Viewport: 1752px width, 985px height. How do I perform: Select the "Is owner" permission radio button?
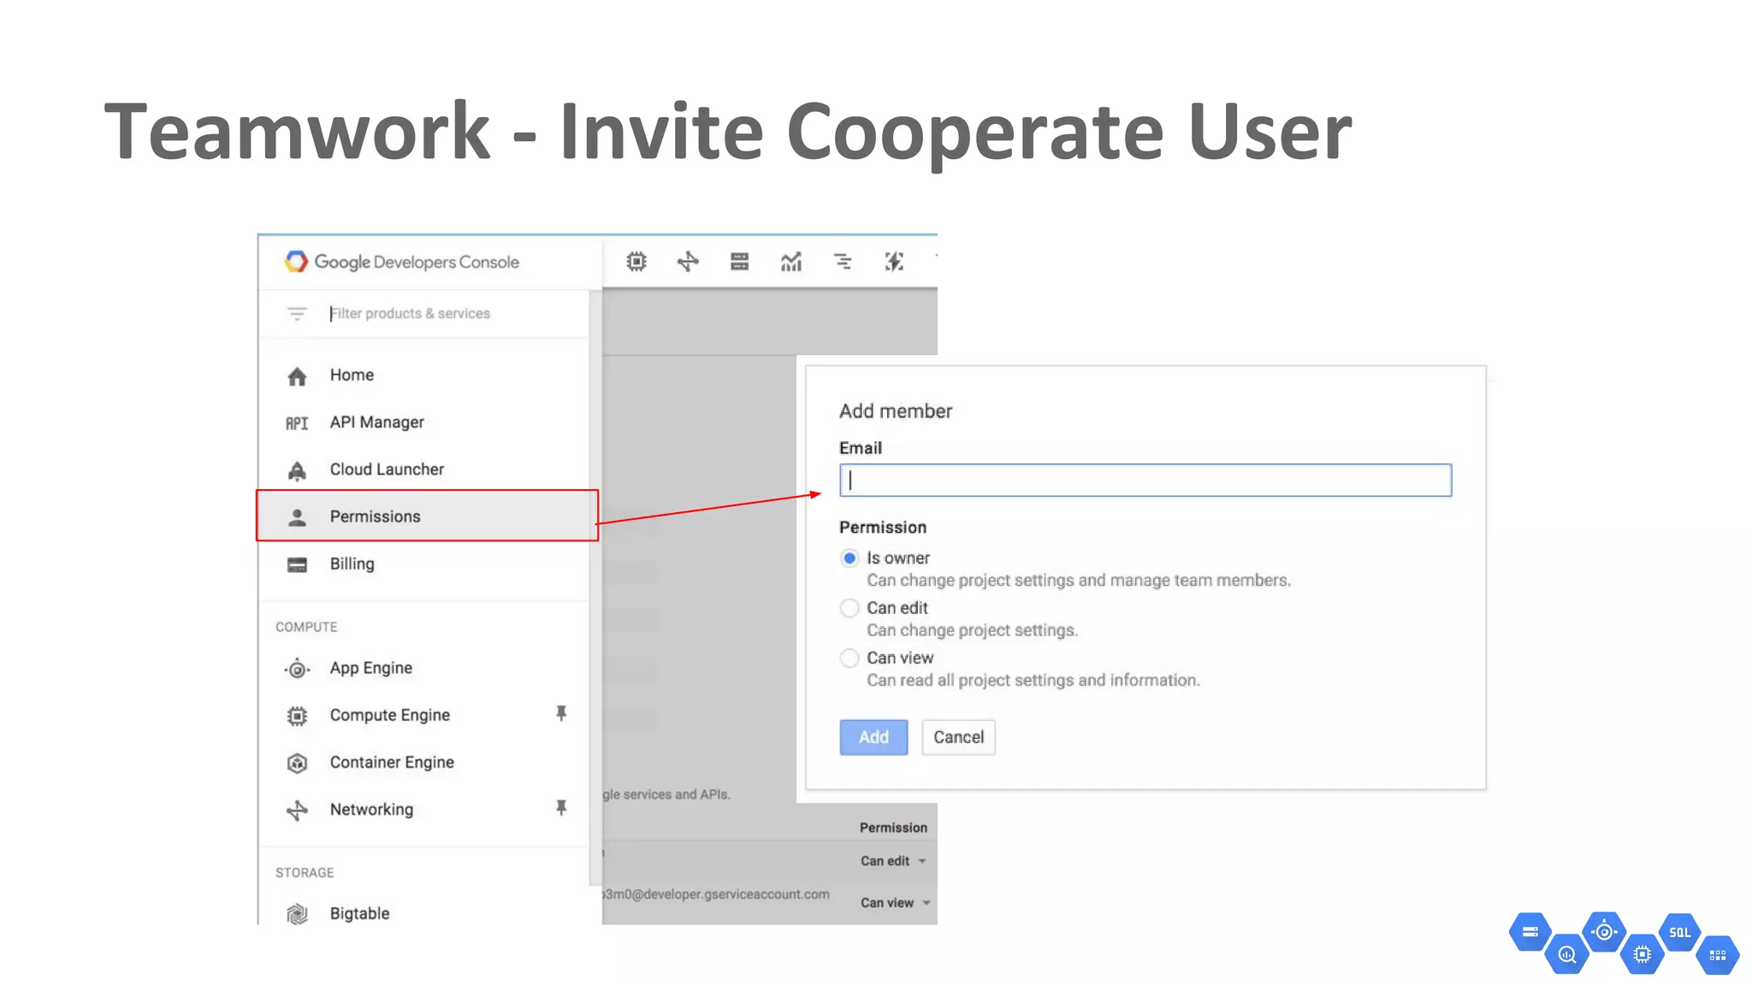point(849,558)
